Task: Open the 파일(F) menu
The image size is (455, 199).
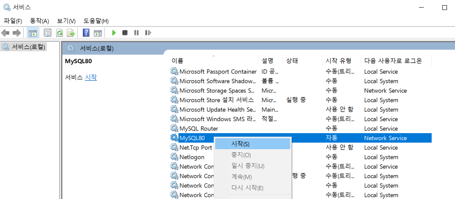Action: click(x=13, y=21)
